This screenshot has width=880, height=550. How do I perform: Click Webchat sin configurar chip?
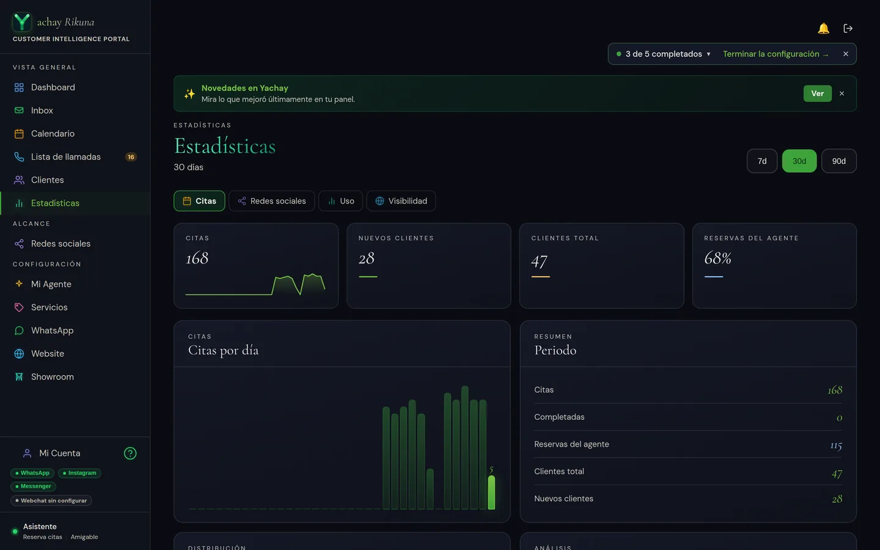[x=51, y=501]
